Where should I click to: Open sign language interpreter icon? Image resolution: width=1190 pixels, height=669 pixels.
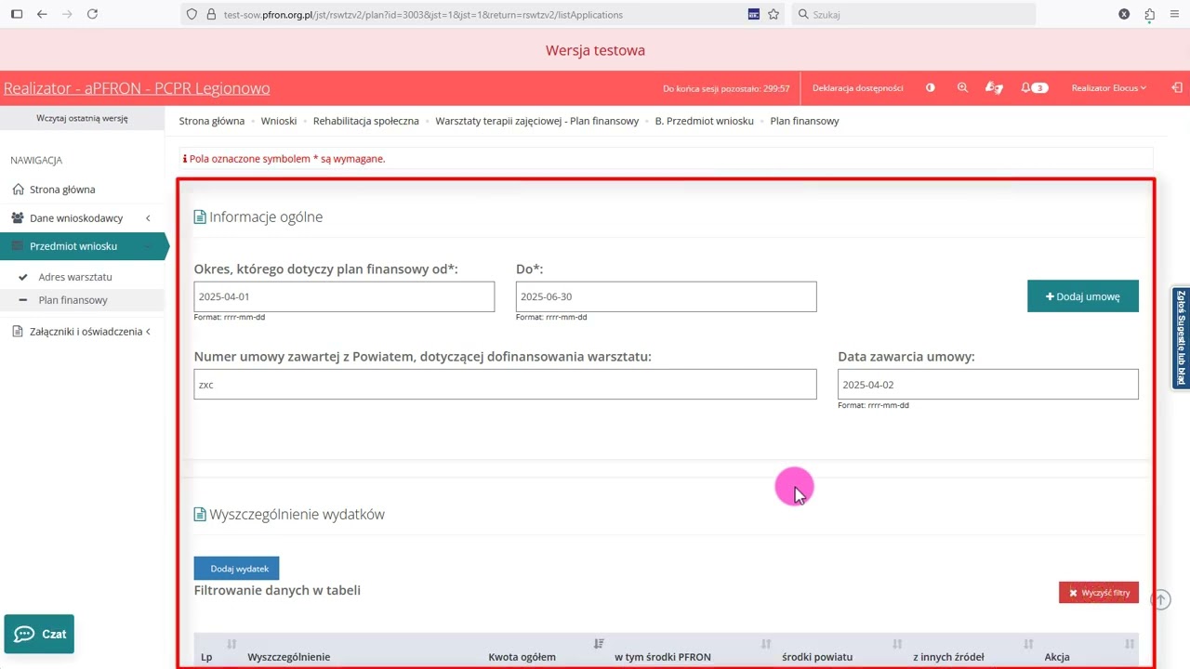click(994, 88)
